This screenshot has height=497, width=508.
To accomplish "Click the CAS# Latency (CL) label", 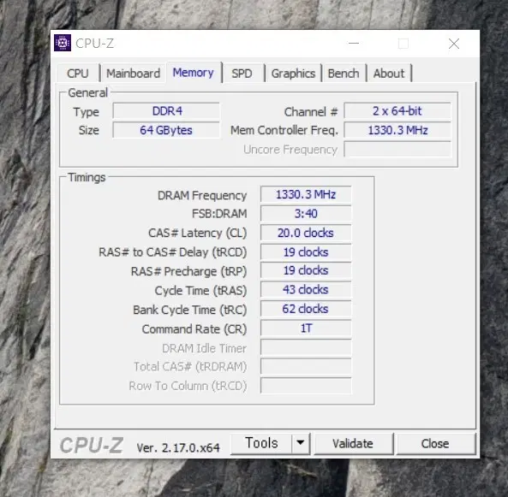I will (x=198, y=233).
